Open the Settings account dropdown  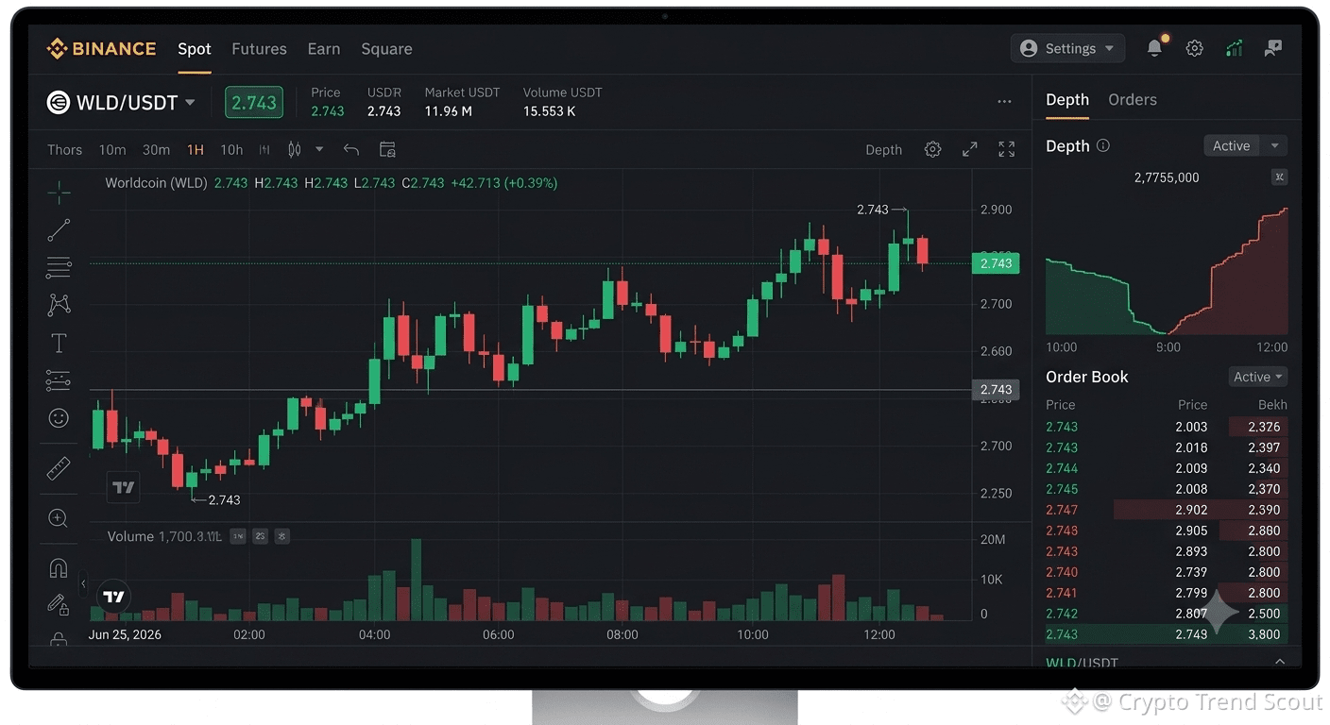(1067, 48)
